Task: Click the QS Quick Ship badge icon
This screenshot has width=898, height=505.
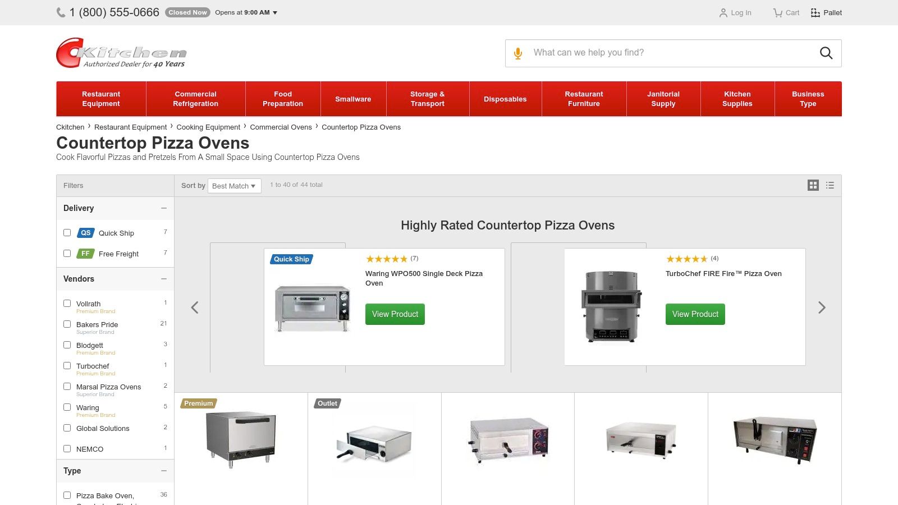Action: pos(86,233)
